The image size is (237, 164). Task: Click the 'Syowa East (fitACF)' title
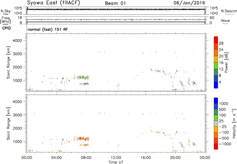coord(54,3)
